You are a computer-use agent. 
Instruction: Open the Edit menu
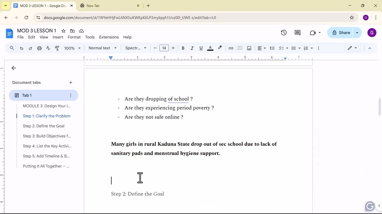(32, 37)
